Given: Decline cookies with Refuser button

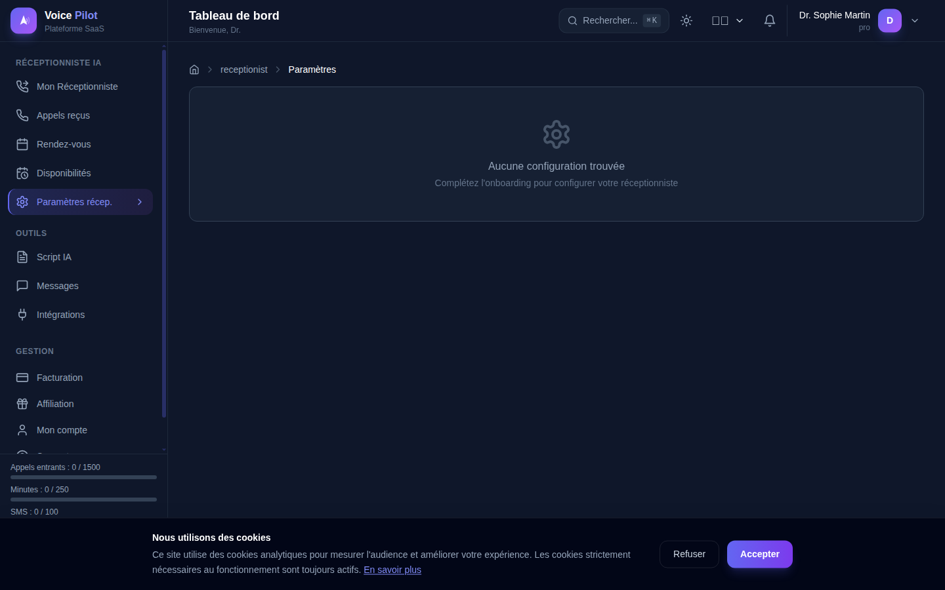Looking at the screenshot, I should coord(689,554).
